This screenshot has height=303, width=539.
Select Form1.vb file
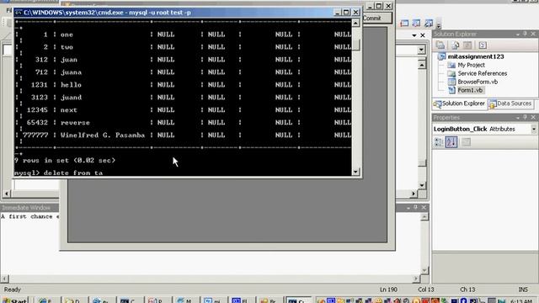(470, 90)
